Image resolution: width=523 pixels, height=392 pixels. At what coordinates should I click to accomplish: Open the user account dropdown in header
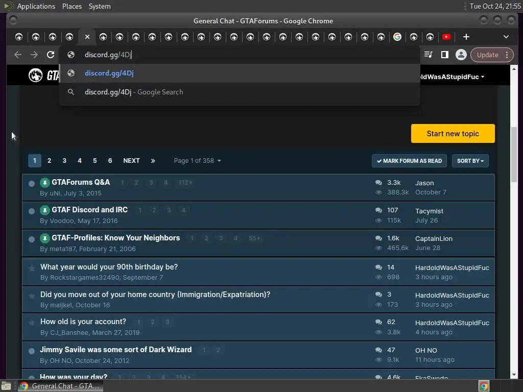[453, 77]
